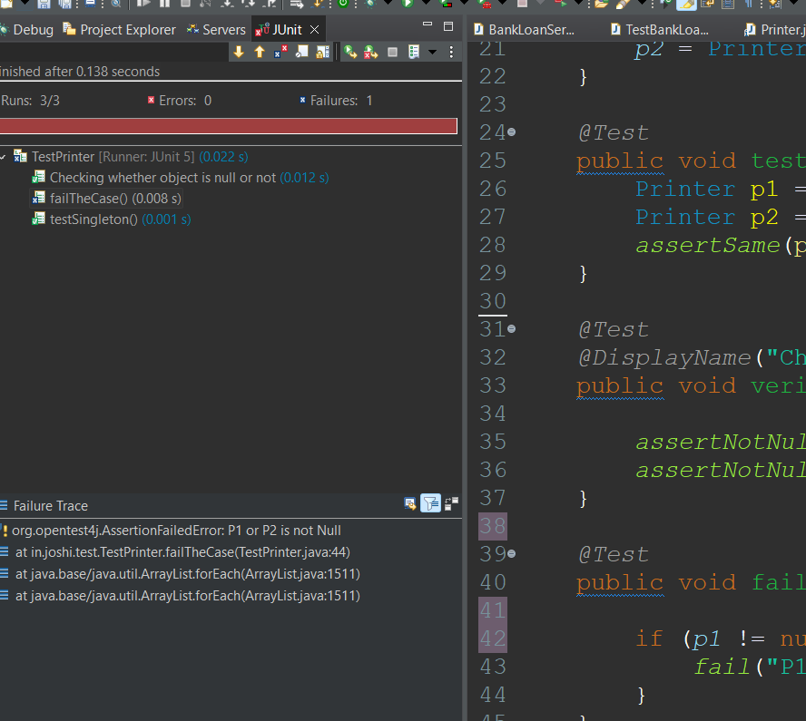Viewport: 806px width, 721px height.
Task: Click the Debug bug toolbar icon
Action: (369, 3)
